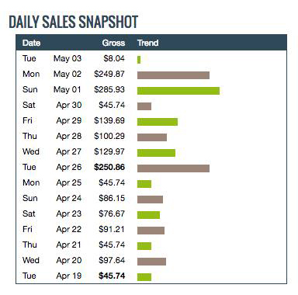Select the May 03 row date

click(x=68, y=58)
